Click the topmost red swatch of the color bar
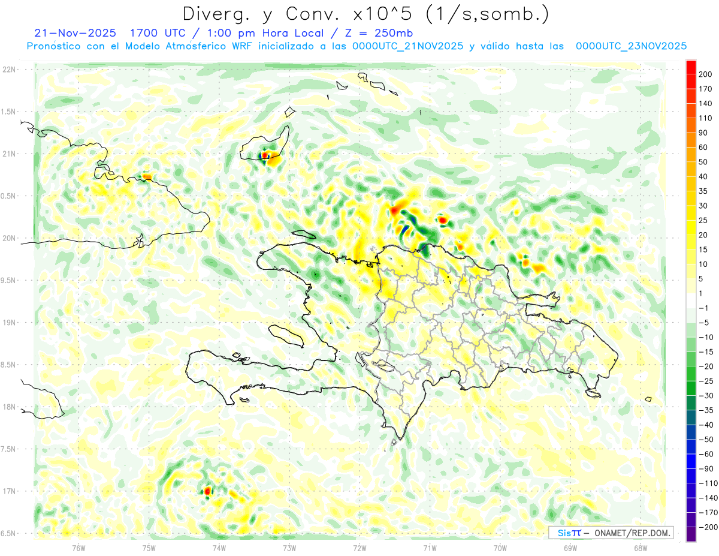The image size is (719, 556). tap(691, 67)
